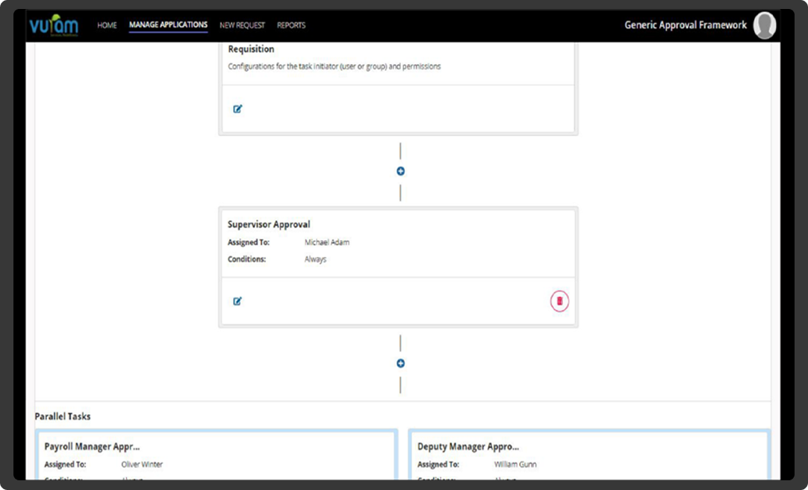
Task: Delete the Supervisor Approval task
Action: point(559,301)
